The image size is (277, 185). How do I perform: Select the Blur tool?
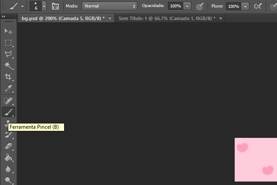pos(8,169)
